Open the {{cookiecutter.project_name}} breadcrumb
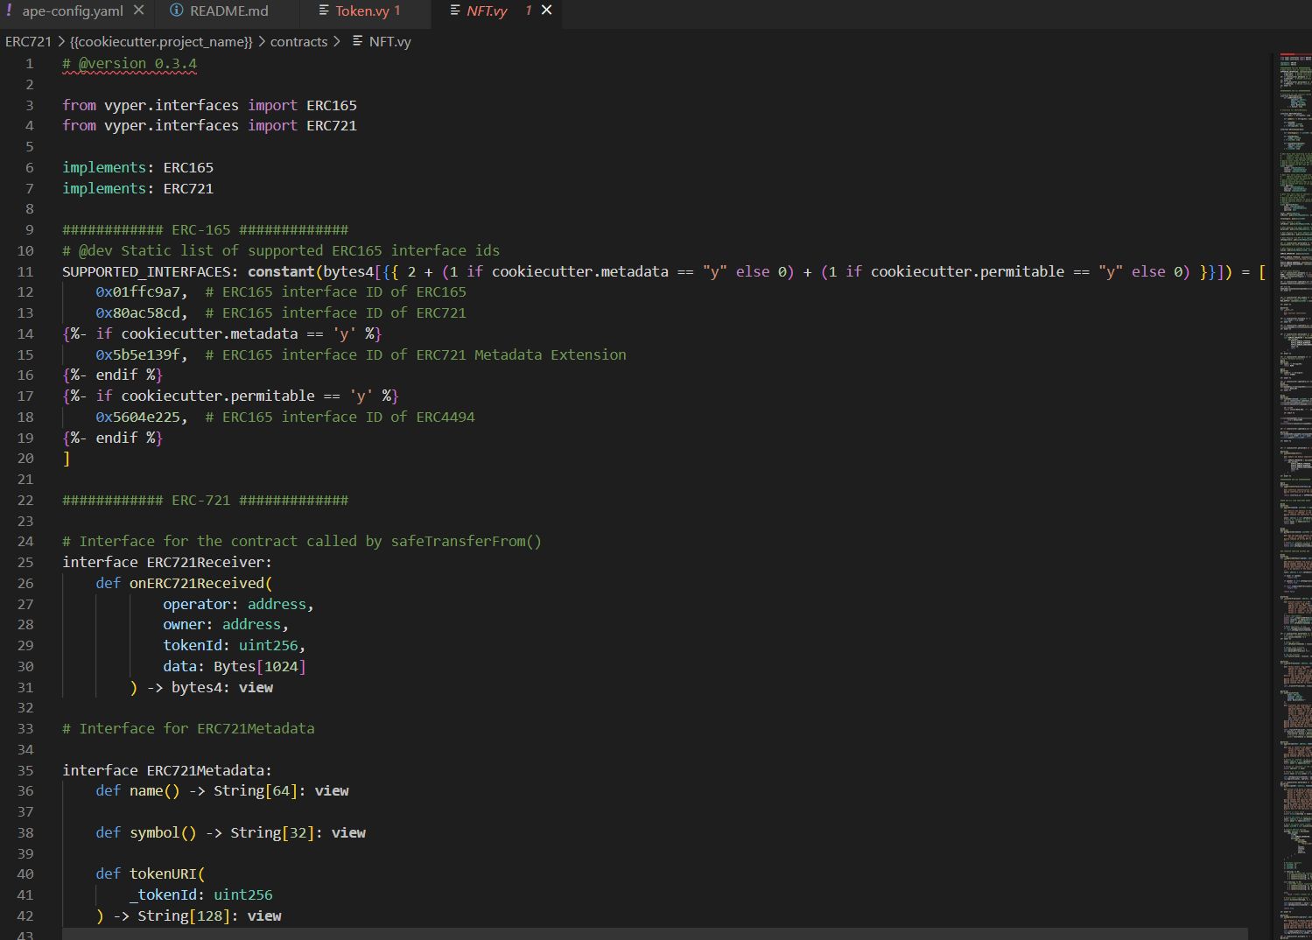 click(x=161, y=41)
